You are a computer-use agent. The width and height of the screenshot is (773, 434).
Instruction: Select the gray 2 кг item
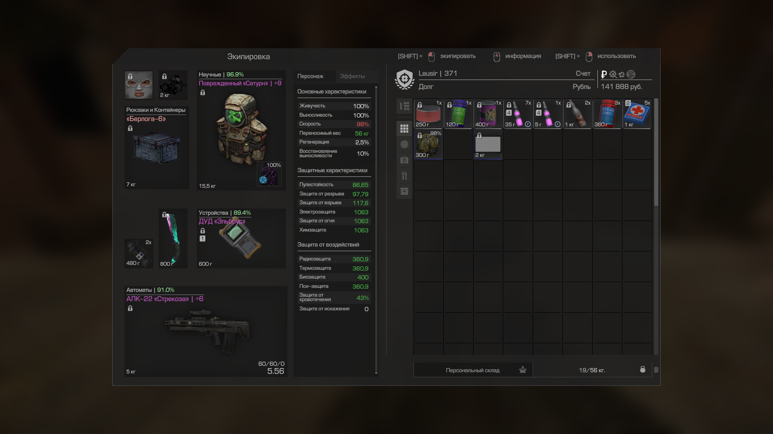click(x=488, y=144)
